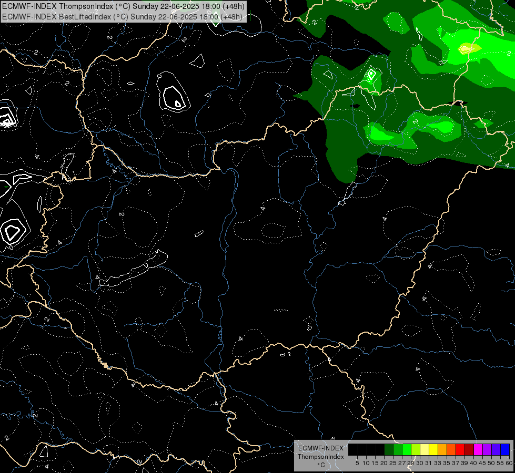Click the legend scale value "35"

click(x=447, y=463)
